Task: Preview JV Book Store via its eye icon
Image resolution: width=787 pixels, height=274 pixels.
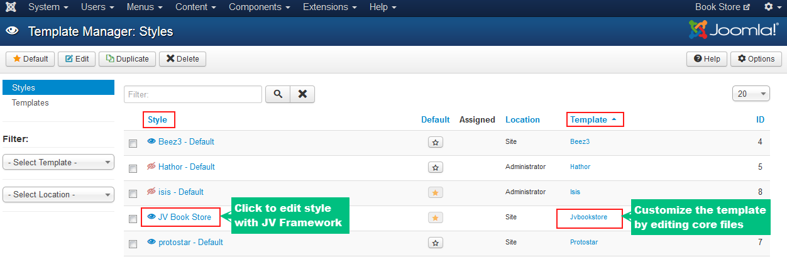Action: [151, 217]
